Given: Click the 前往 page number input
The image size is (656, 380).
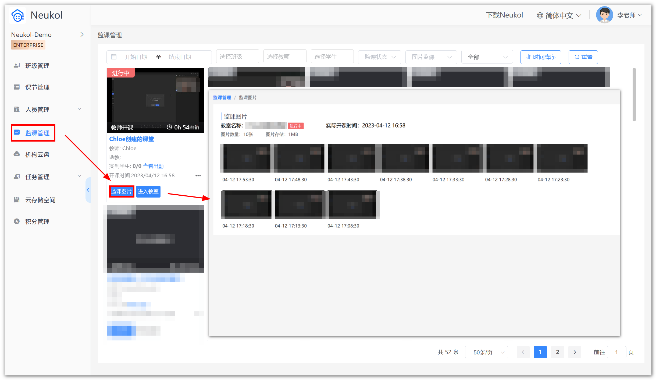Looking at the screenshot, I should click(x=616, y=352).
